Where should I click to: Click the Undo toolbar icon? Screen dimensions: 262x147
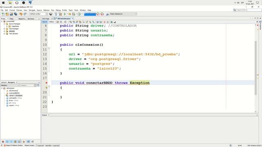(x=21, y=14)
